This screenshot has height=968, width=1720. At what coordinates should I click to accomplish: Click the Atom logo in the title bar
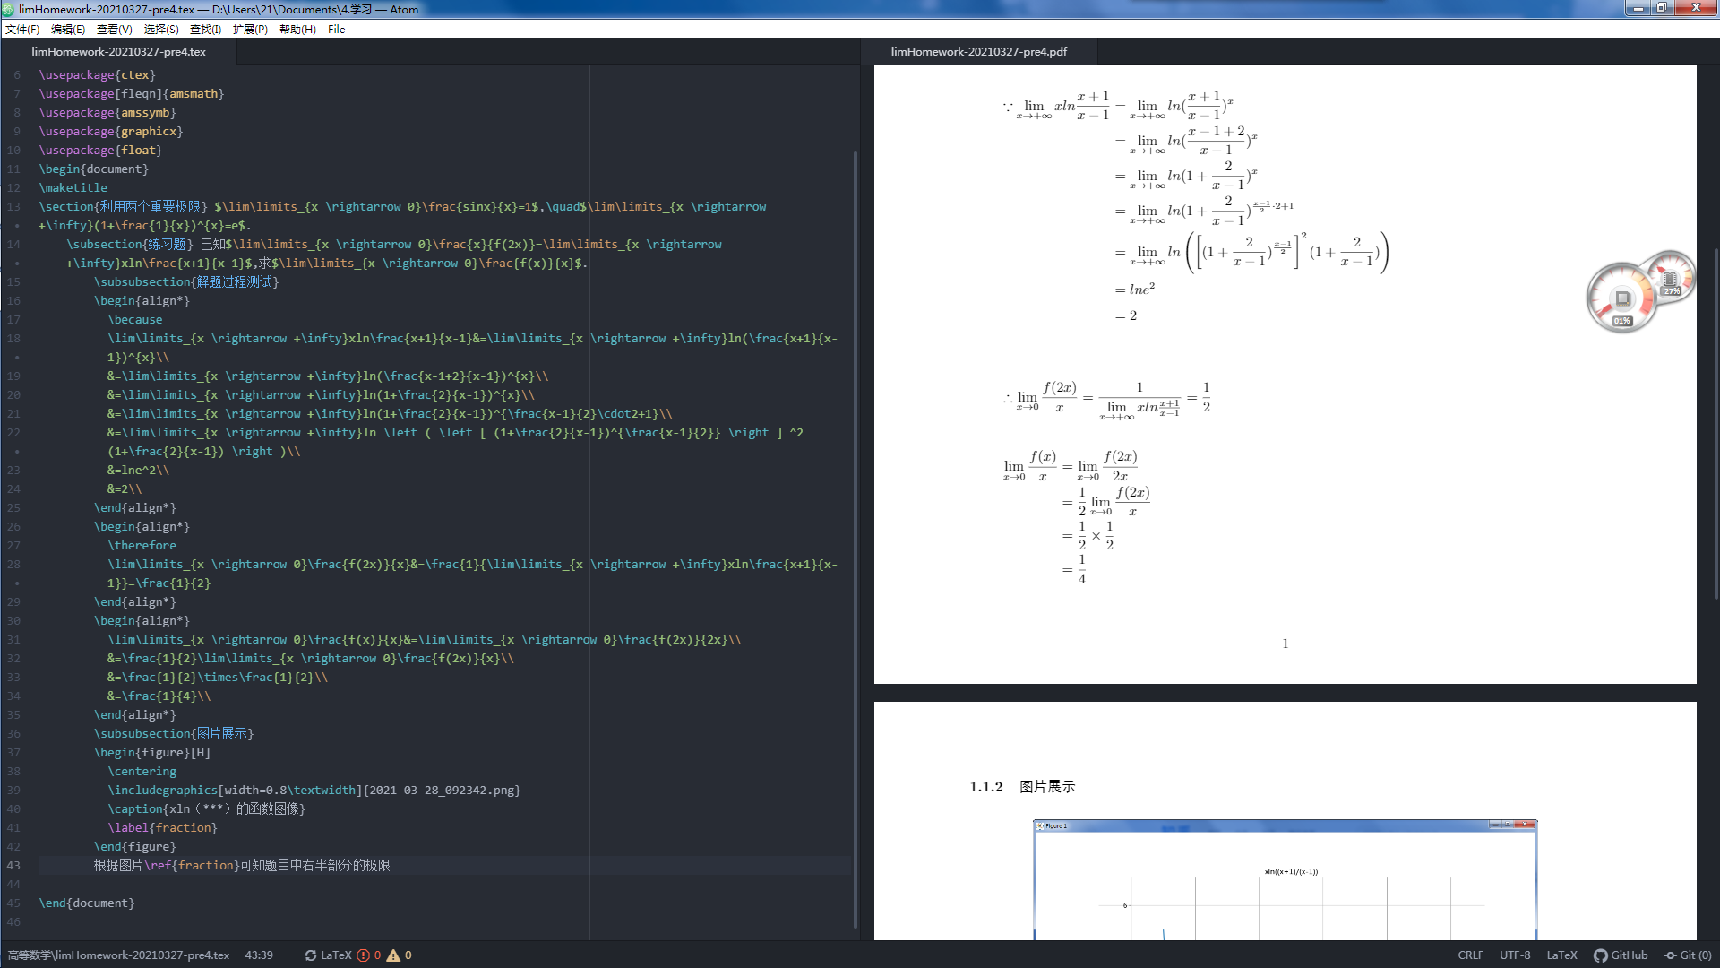tap(8, 9)
